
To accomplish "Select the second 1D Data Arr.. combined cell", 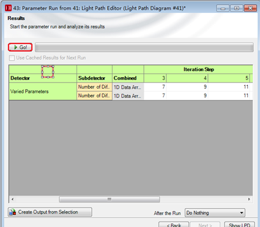I will [x=128, y=95].
